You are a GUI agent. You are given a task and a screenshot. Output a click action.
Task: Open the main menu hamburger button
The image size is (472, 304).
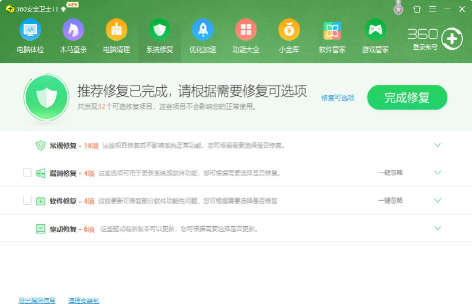pos(432,9)
